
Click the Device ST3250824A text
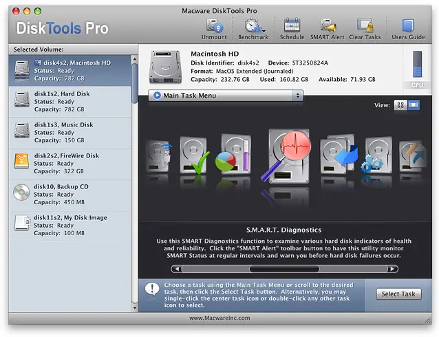(x=298, y=63)
